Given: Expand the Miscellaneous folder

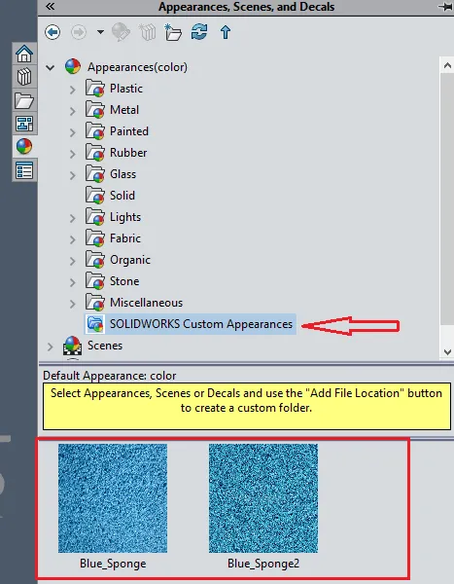Looking at the screenshot, I should (x=73, y=304).
